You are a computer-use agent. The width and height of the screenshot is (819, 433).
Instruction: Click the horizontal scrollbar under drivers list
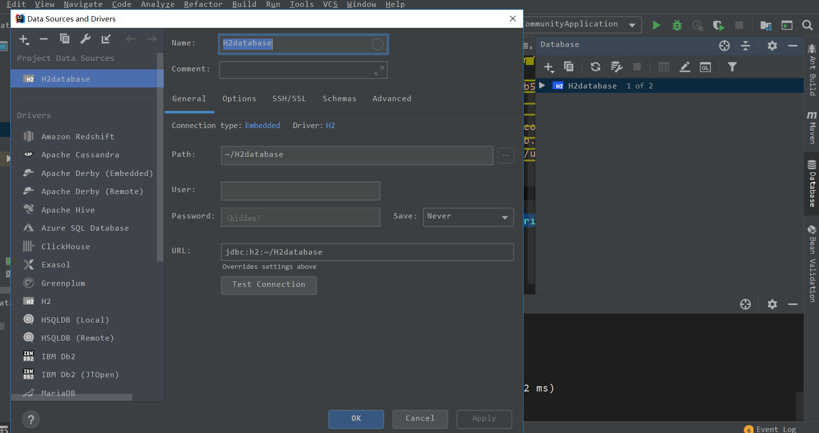(x=72, y=397)
